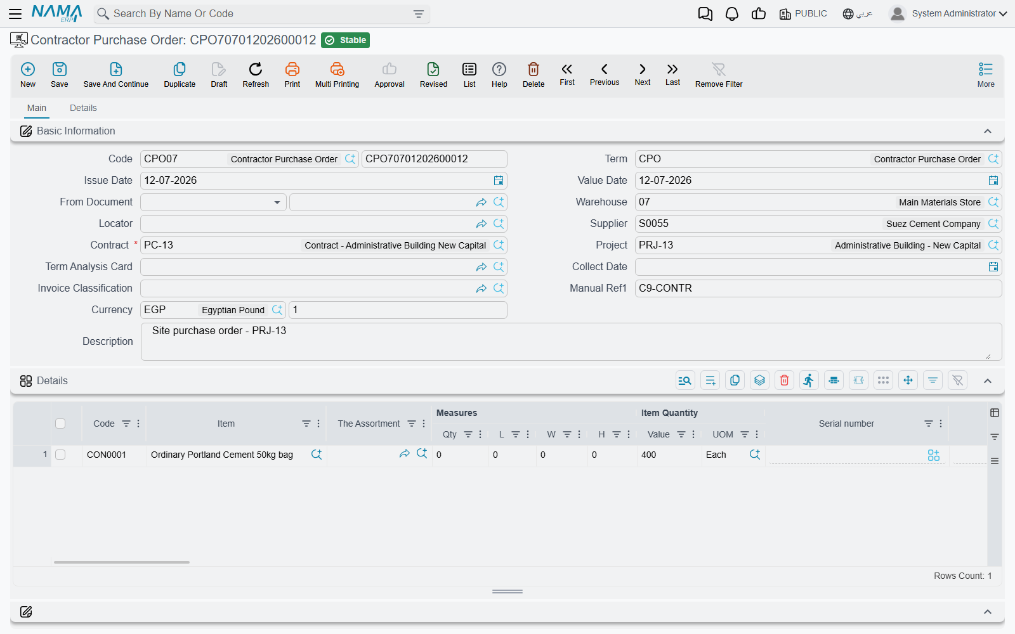Open the More actions menu
Viewport: 1015px width, 634px height.
pyautogui.click(x=986, y=75)
